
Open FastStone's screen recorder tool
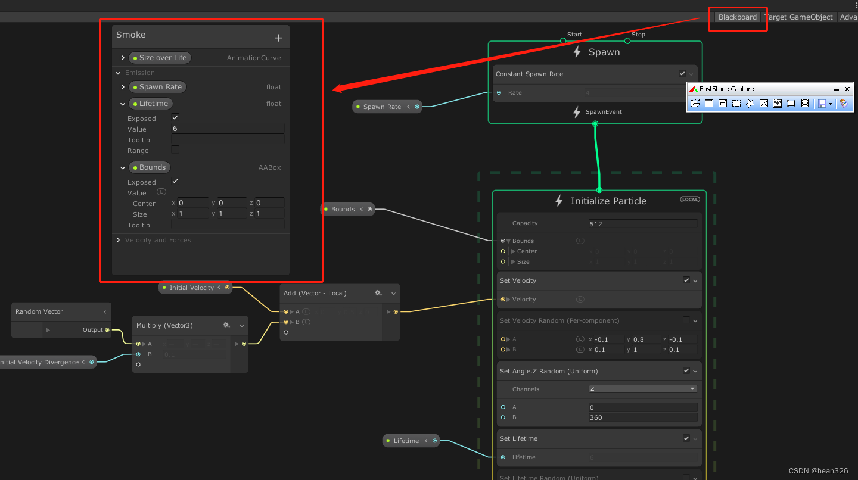coord(805,104)
